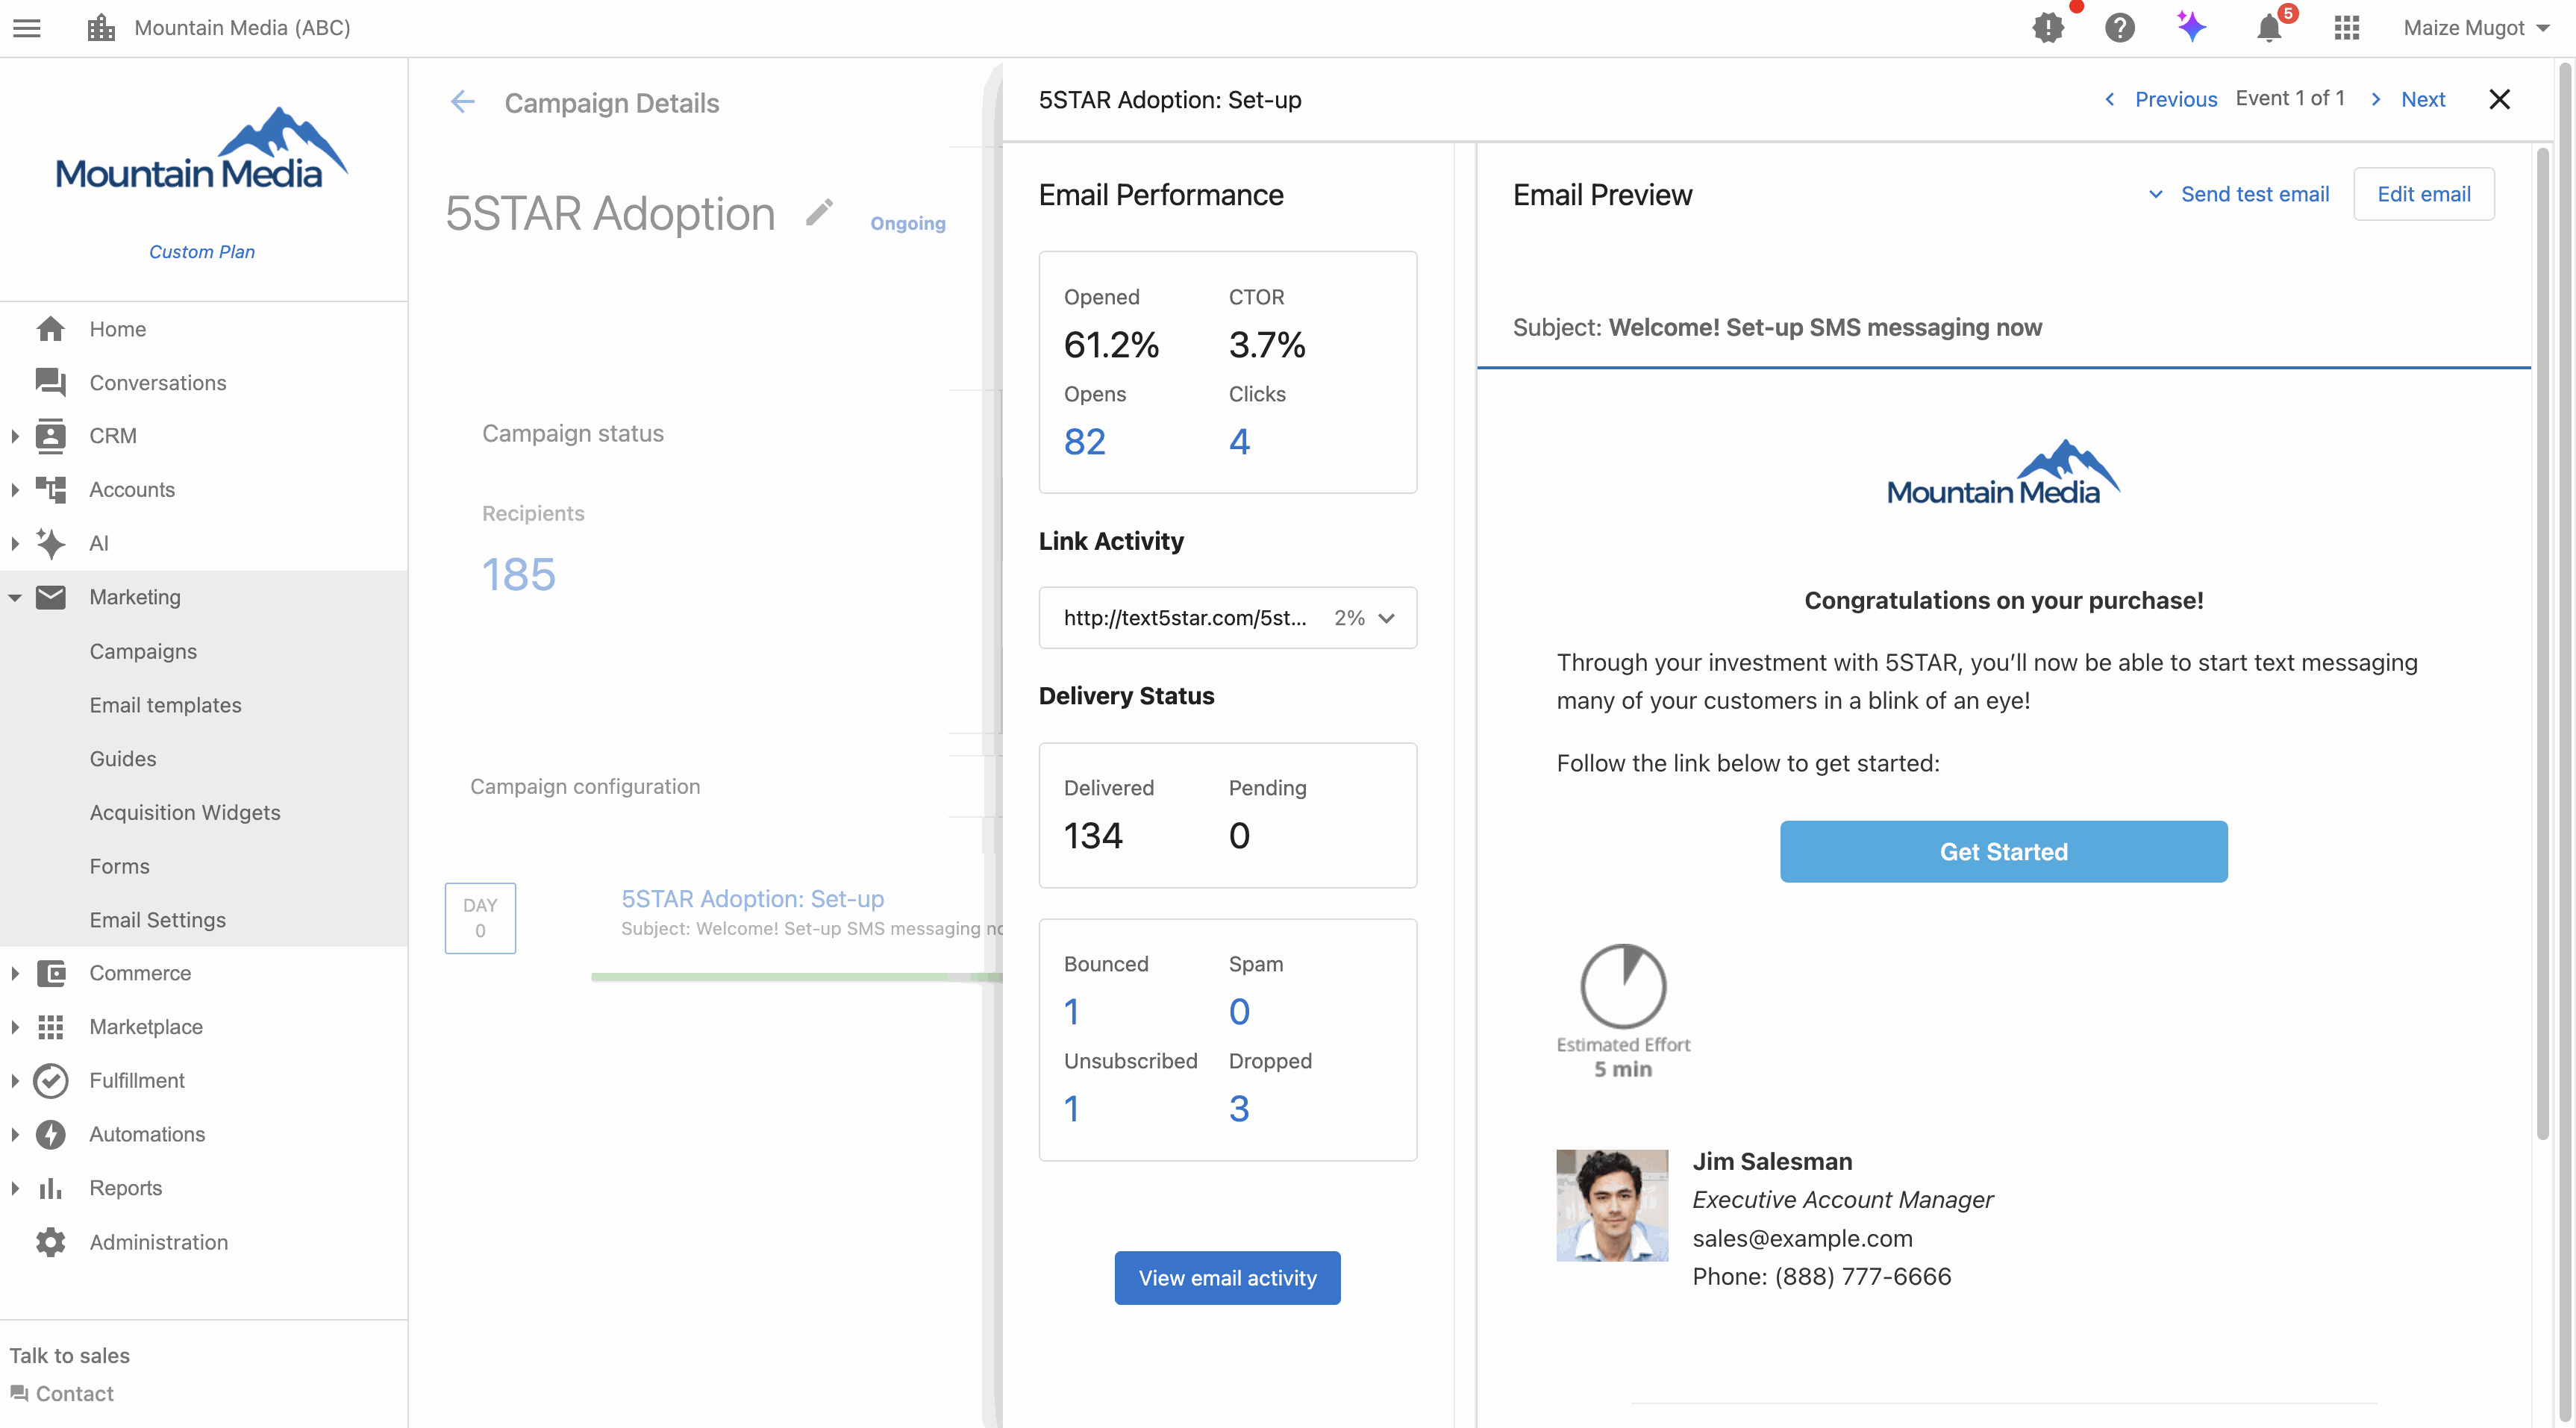2576x1428 pixels.
Task: Click the Commerce wallet icon
Action: click(50, 973)
